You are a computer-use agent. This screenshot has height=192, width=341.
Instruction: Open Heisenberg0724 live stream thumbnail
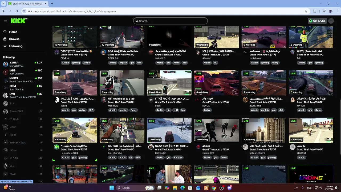pos(75,130)
